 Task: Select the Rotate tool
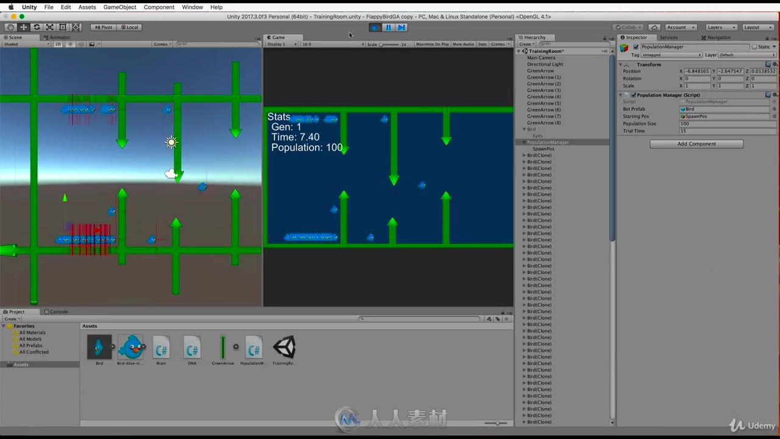point(37,27)
